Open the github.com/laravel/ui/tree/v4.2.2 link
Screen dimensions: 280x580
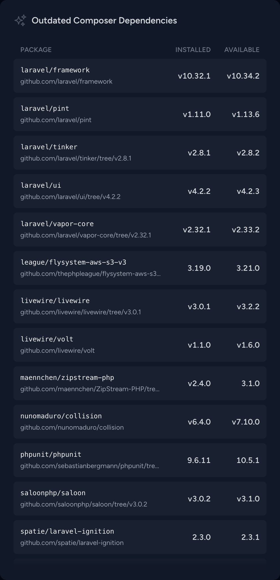[x=70, y=197]
